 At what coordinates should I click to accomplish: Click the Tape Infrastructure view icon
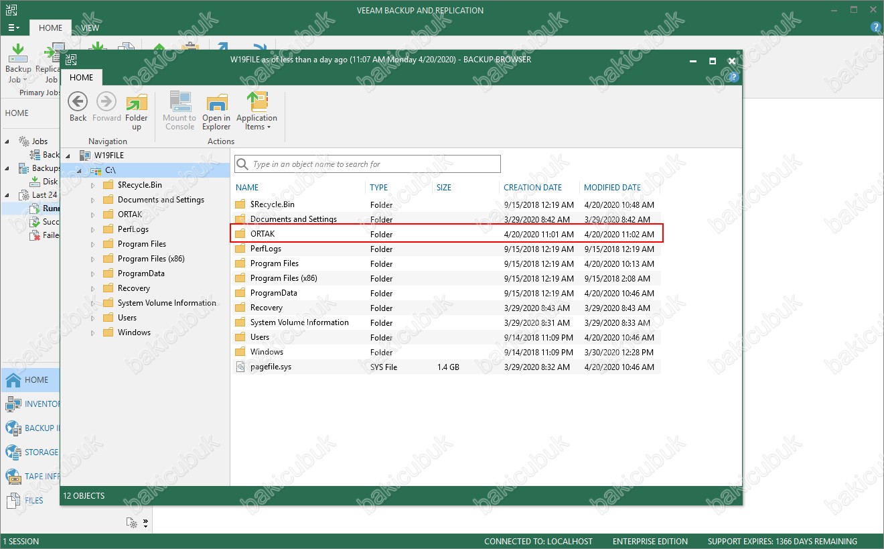(13, 477)
